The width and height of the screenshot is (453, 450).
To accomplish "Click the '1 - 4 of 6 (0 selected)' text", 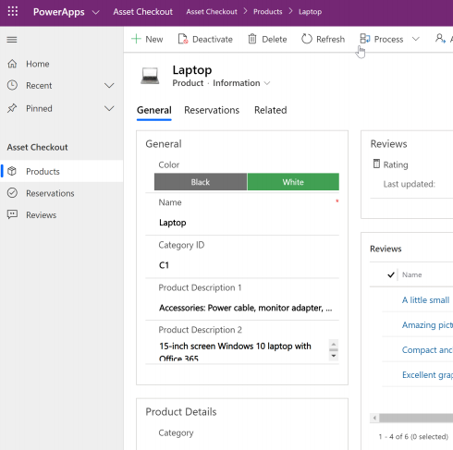I will point(413,436).
